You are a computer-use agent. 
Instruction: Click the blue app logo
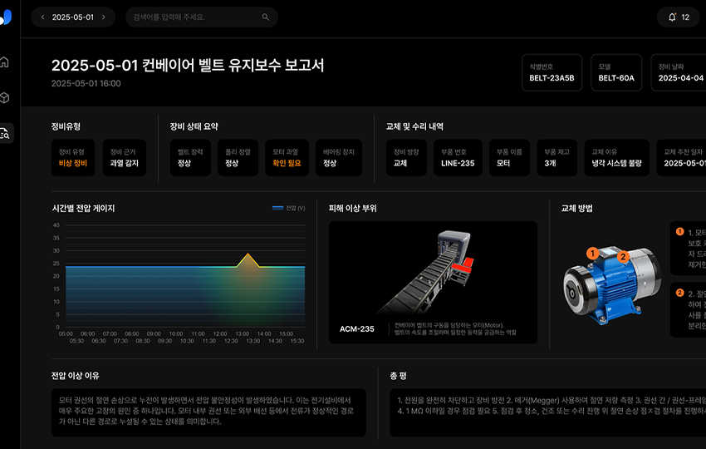[x=6, y=17]
